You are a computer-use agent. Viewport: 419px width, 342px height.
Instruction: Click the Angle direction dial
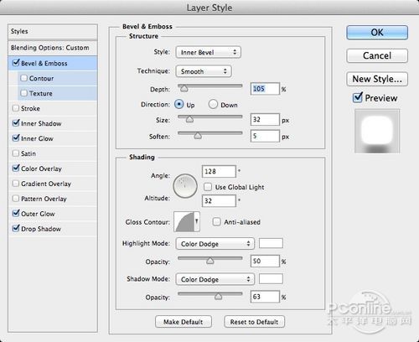(185, 186)
